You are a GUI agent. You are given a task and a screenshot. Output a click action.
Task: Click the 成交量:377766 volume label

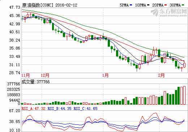(35, 82)
